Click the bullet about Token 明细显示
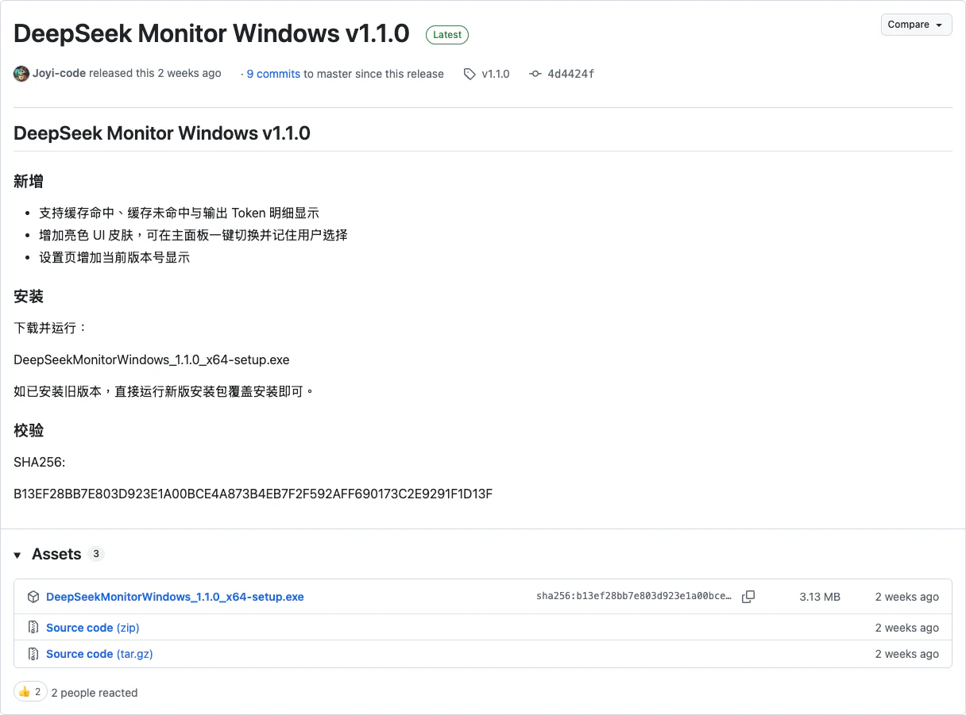Viewport: 966px width, 715px height. 179,213
